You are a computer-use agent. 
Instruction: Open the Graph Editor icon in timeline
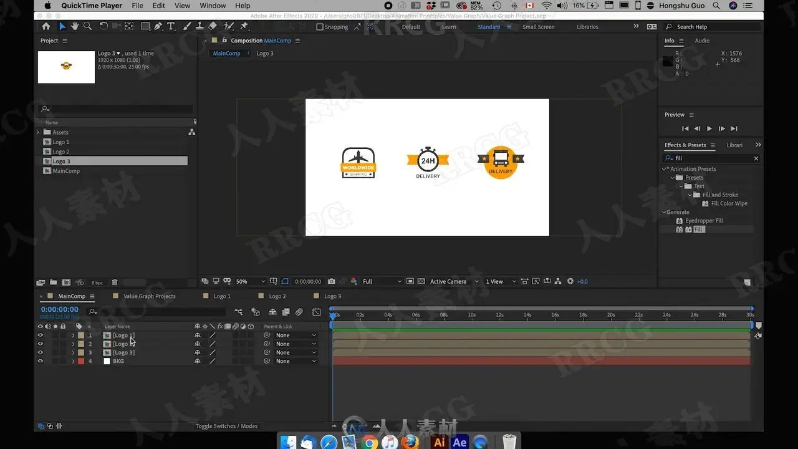pos(317,312)
